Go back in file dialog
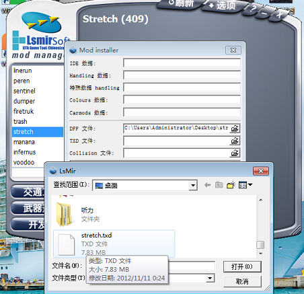 (x=208, y=185)
